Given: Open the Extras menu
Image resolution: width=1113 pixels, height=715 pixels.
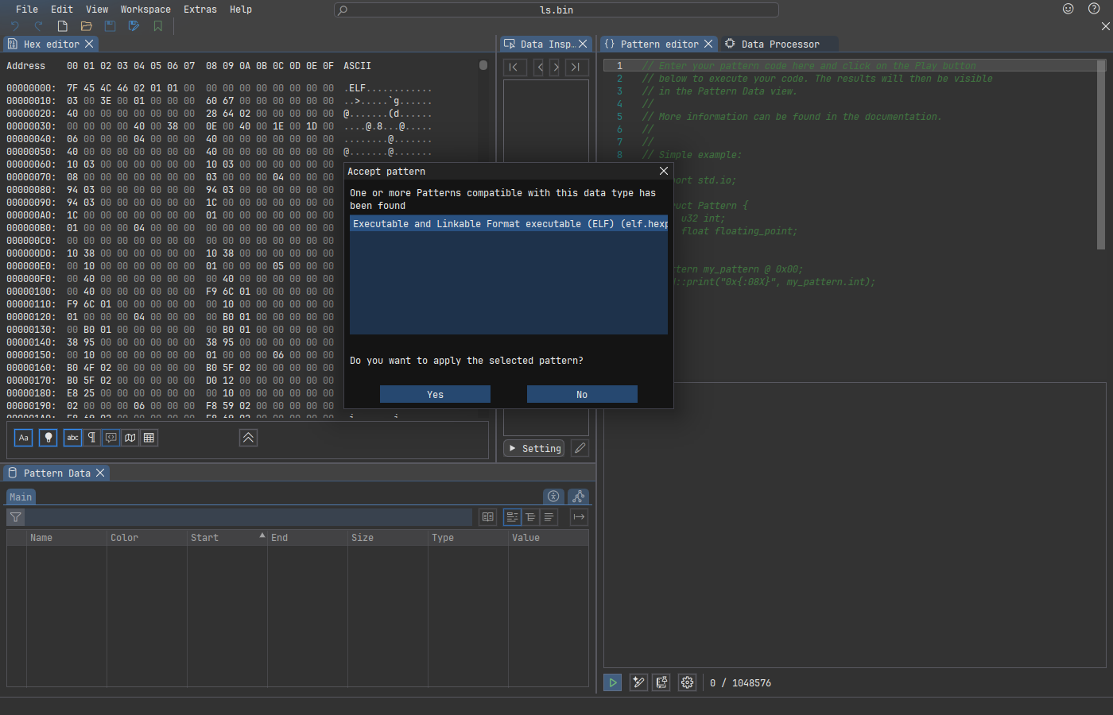Looking at the screenshot, I should (200, 10).
